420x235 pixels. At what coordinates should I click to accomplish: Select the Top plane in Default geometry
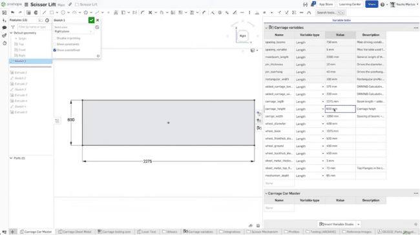21,44
